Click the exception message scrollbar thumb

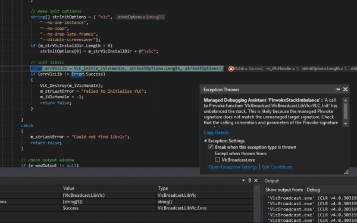(345, 111)
